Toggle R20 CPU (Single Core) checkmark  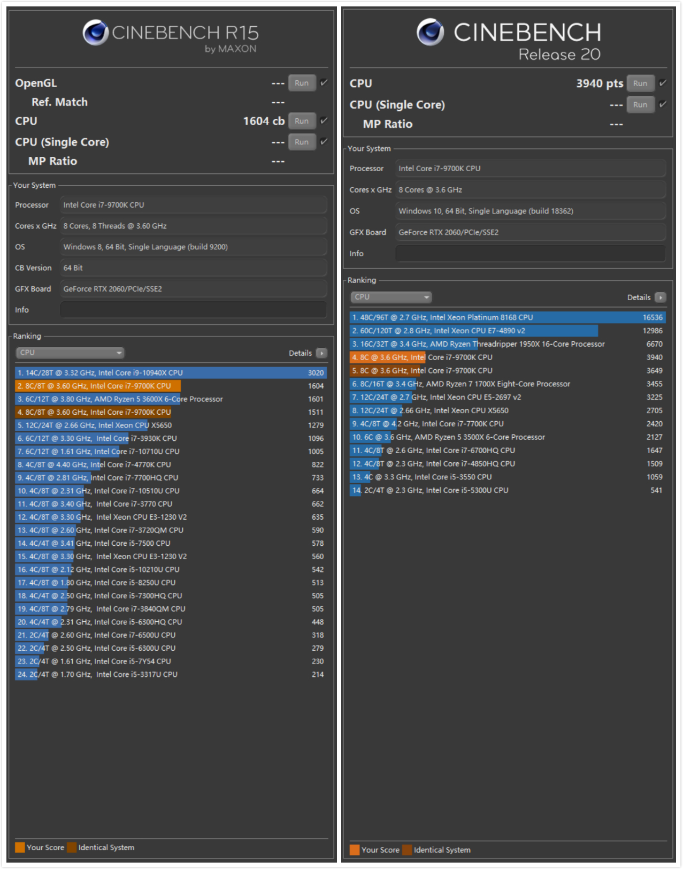point(663,104)
